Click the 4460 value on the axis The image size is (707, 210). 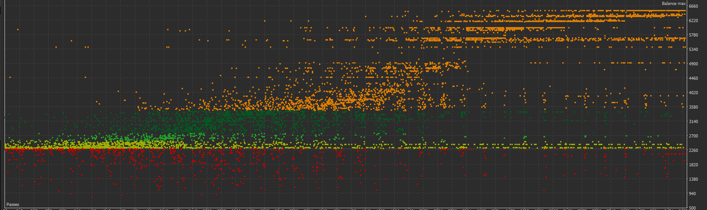coord(693,78)
